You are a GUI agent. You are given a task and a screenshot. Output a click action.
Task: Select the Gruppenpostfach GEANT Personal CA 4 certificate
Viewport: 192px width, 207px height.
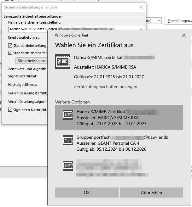pyautogui.click(x=119, y=143)
